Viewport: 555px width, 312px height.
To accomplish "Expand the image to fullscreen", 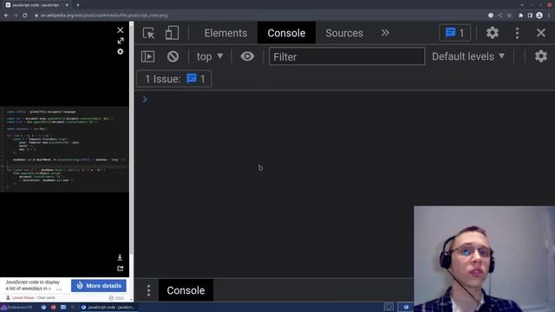I will click(121, 41).
